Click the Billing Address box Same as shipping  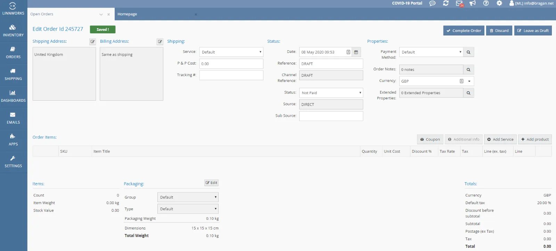[131, 74]
